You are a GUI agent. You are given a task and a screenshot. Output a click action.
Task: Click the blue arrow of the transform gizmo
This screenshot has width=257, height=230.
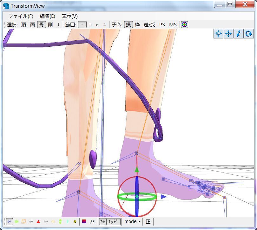point(163,197)
